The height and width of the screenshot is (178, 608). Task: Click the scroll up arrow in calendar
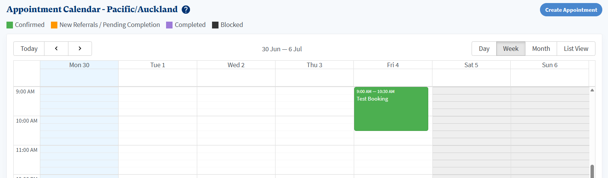click(592, 90)
